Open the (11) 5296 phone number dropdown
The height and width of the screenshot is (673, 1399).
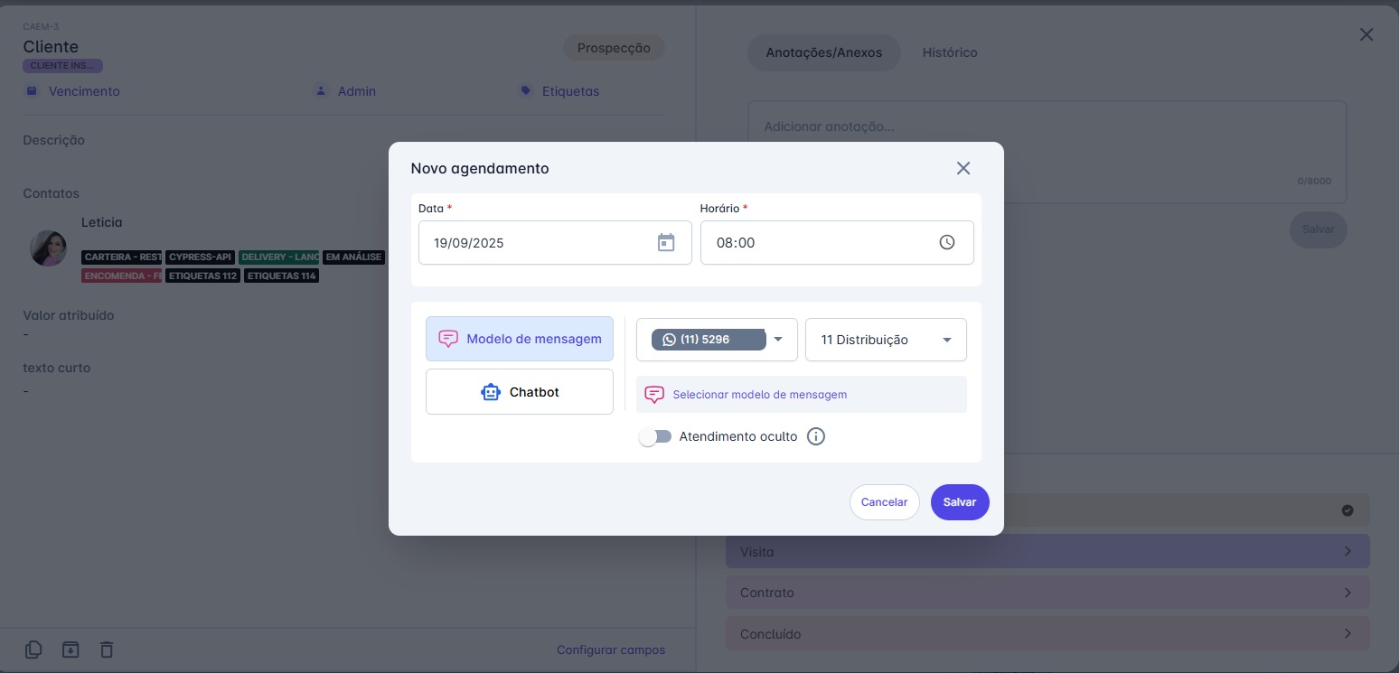pos(778,340)
